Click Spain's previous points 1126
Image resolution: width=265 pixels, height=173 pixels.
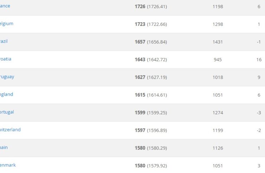217,148
